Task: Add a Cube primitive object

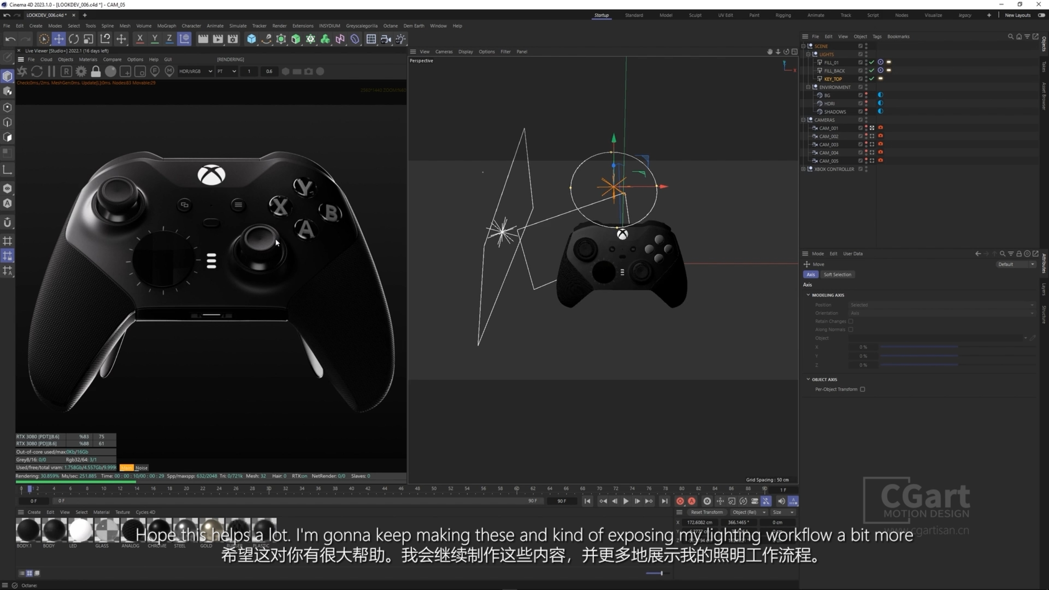Action: click(x=252, y=39)
